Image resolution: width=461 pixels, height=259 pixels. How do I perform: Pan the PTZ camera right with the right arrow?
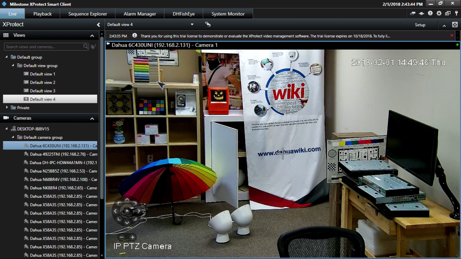[x=139, y=211]
